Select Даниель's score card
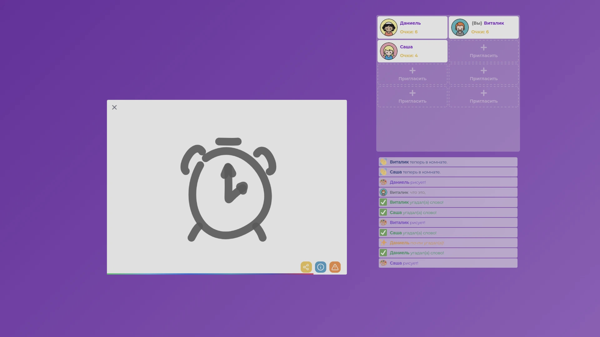Screen dimensions: 600x337 [412, 27]
